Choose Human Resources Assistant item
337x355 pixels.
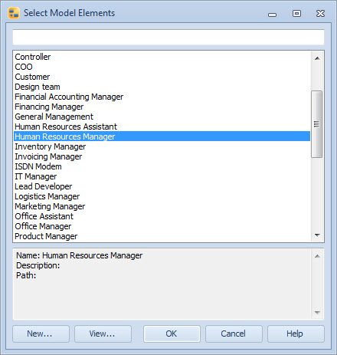(66, 127)
